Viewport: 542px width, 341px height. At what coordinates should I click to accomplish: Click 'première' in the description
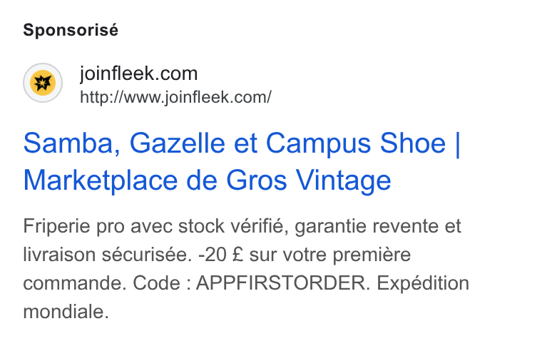[372, 255]
